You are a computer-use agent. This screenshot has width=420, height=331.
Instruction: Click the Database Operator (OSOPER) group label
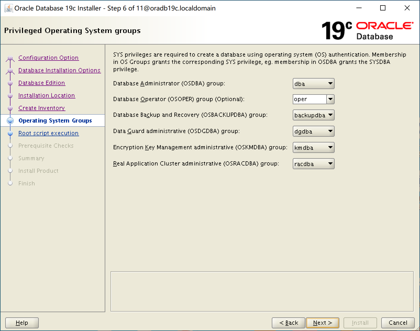(179, 99)
